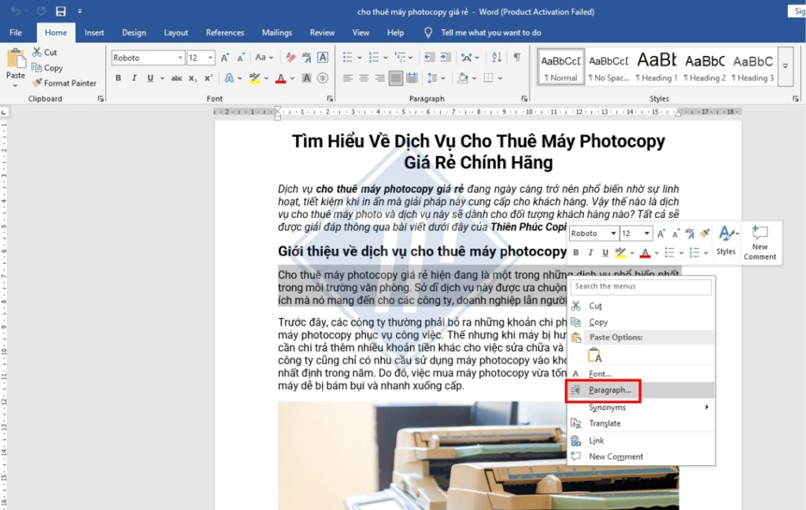
Task: Expand the Styles gallery more arrow
Action: [x=786, y=66]
